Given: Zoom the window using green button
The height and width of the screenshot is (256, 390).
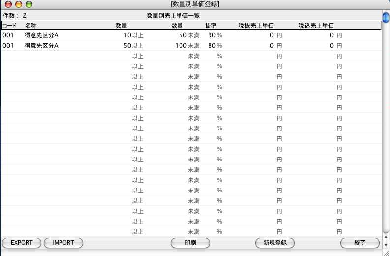Looking at the screenshot, I should click(29, 4).
